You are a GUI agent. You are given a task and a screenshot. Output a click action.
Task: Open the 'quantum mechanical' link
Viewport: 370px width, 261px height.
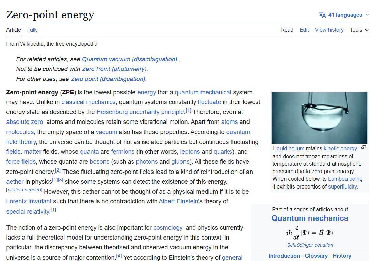203,92
